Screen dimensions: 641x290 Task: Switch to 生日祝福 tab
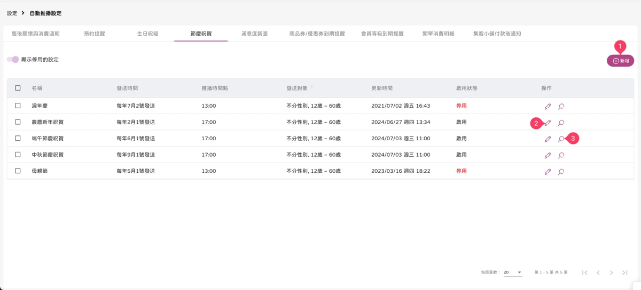147,34
